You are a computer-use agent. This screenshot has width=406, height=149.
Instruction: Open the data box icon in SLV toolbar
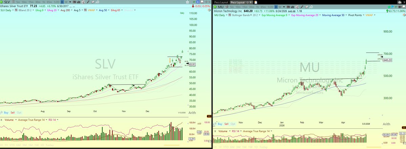coord(83,2)
